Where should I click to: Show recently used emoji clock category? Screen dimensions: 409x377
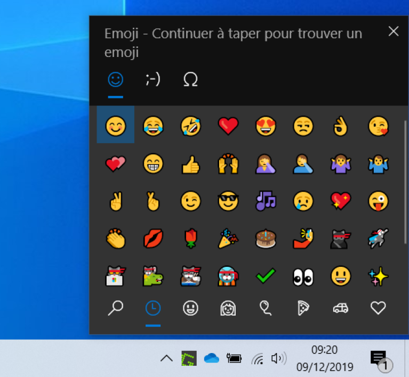[153, 308]
